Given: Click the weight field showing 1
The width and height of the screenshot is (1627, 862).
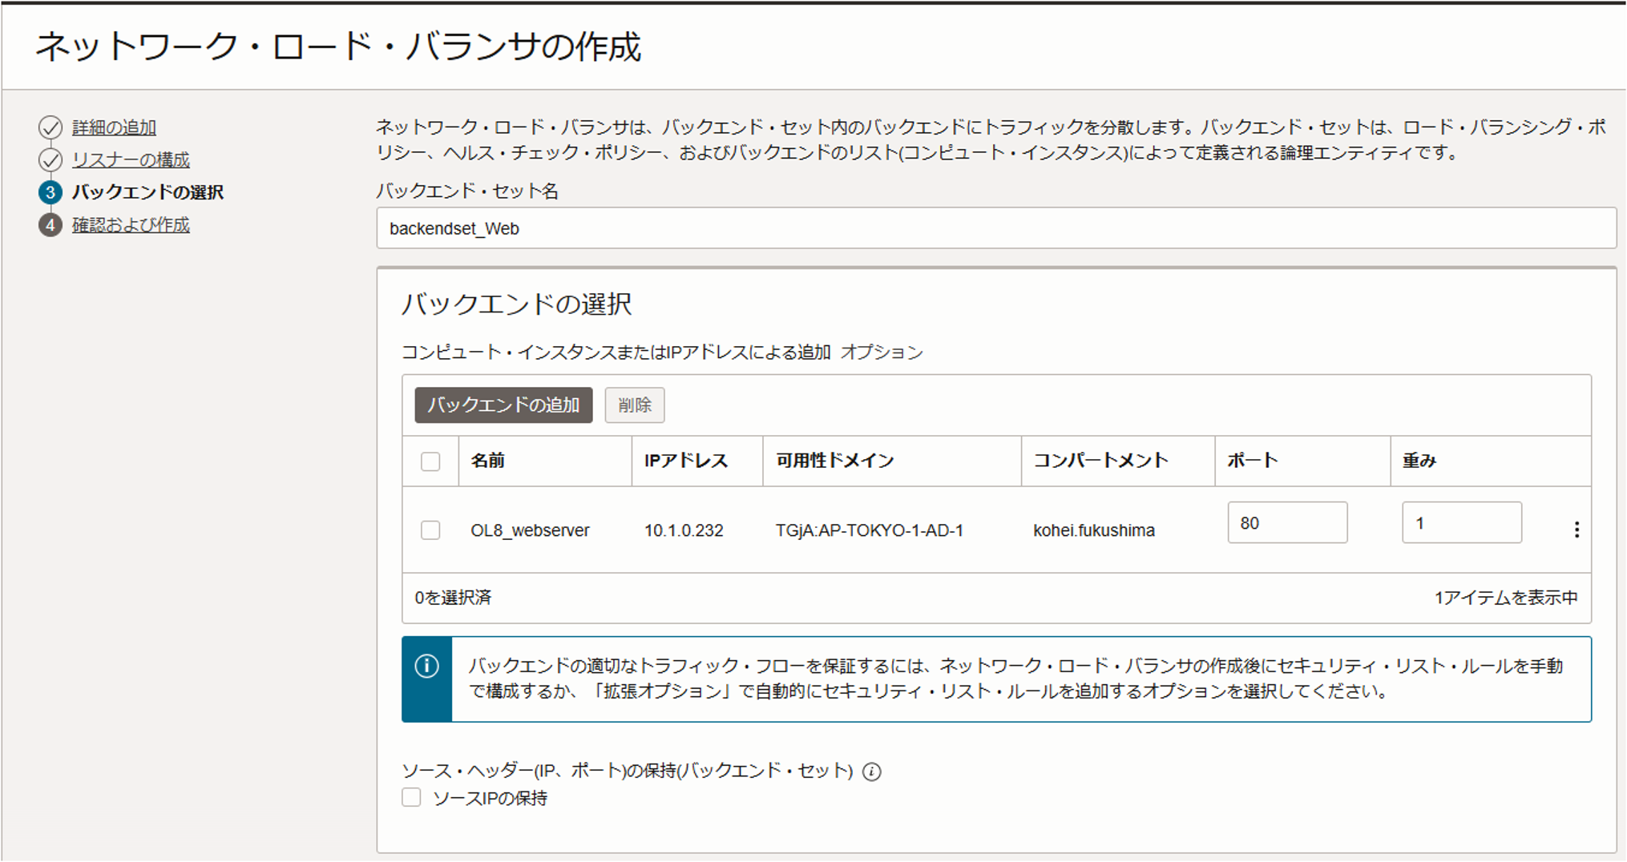Looking at the screenshot, I should [1460, 522].
